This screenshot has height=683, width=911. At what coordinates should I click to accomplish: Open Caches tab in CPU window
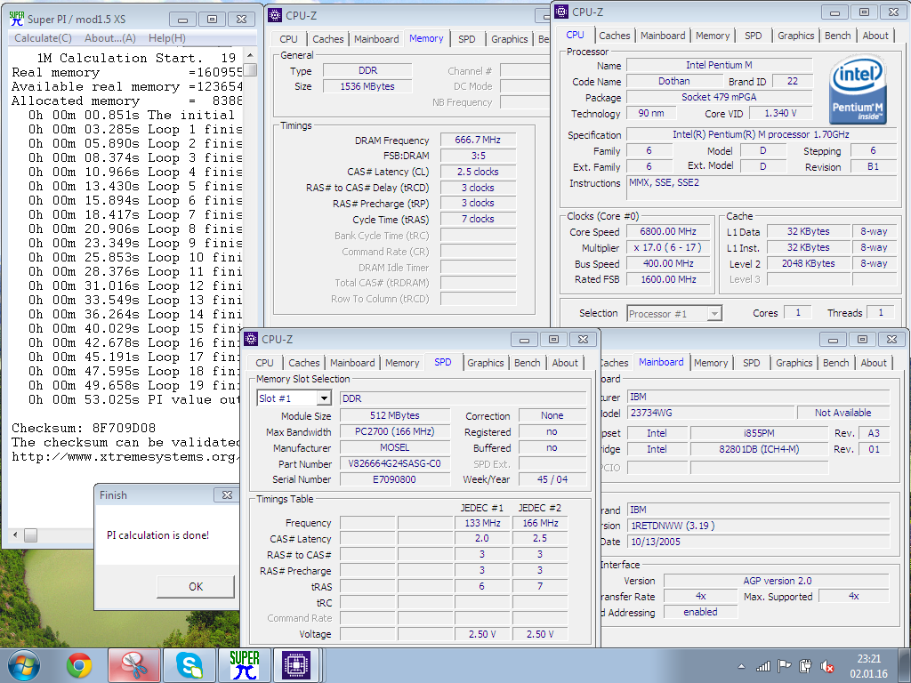614,36
